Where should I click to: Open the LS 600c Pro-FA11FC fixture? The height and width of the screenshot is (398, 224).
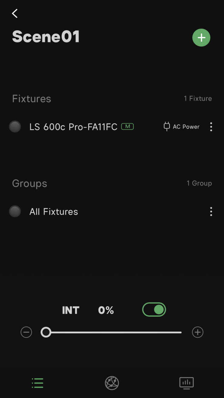click(x=73, y=127)
